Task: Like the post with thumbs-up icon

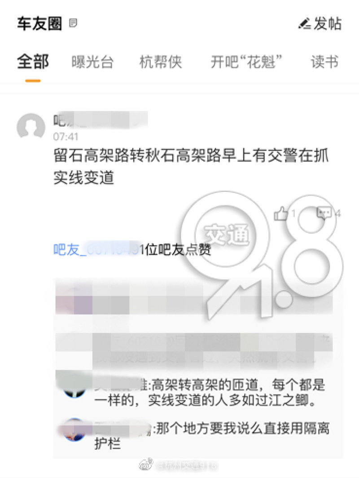Action: pos(281,213)
